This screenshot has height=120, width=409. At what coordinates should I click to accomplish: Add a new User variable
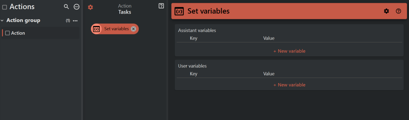click(x=289, y=85)
